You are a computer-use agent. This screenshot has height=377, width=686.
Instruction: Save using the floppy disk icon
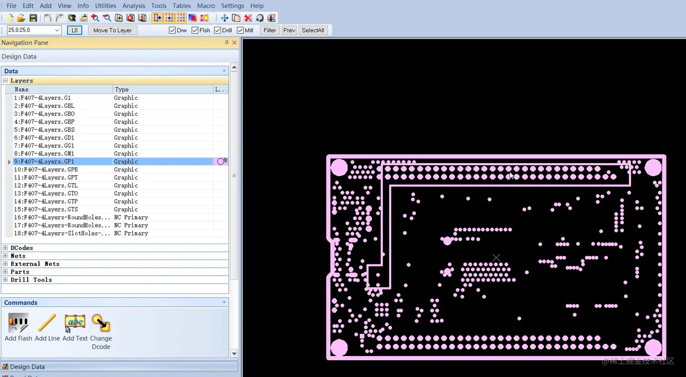[x=33, y=18]
